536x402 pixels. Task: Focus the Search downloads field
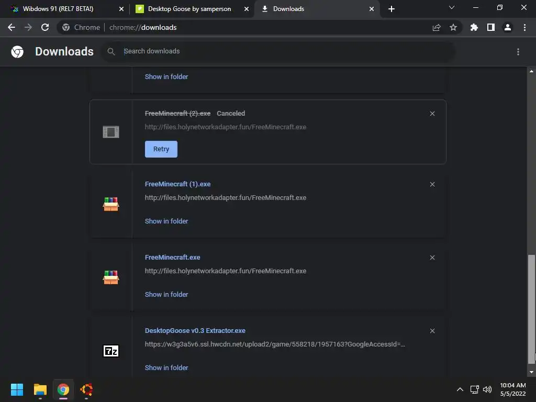(x=278, y=51)
